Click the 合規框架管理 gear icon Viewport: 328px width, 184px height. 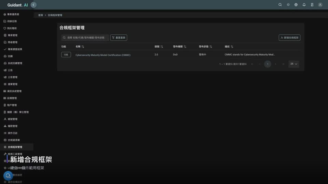pos(5,147)
